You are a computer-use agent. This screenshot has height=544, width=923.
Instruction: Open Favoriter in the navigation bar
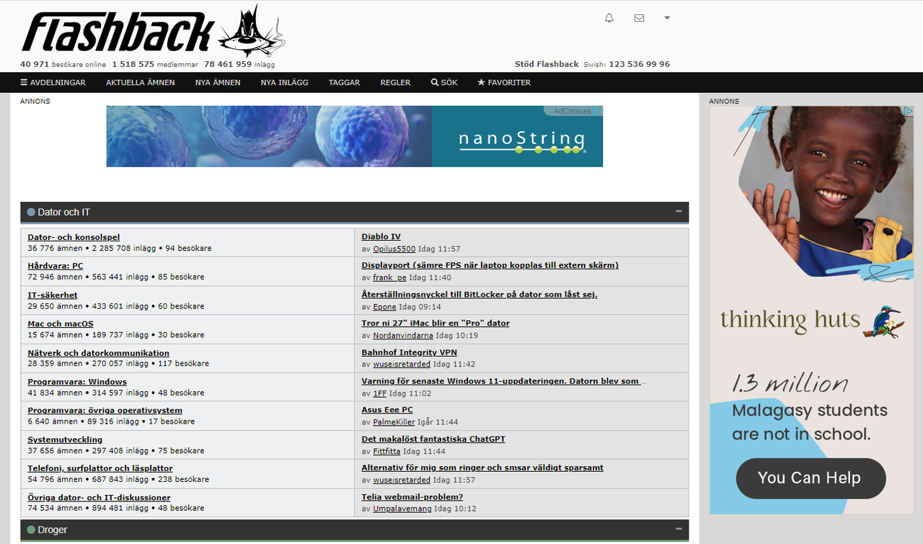(x=504, y=83)
